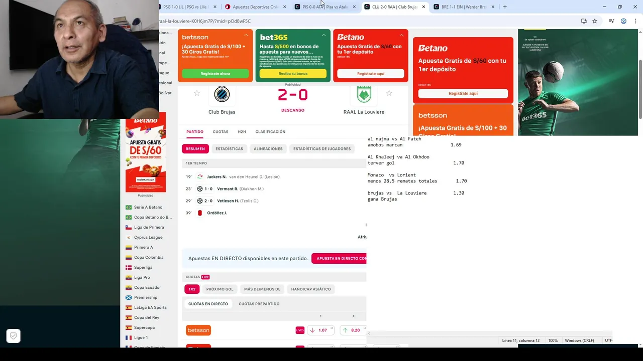Select the ESTADÍSTICAS pill
The height and width of the screenshot is (361, 643).
[x=229, y=149]
